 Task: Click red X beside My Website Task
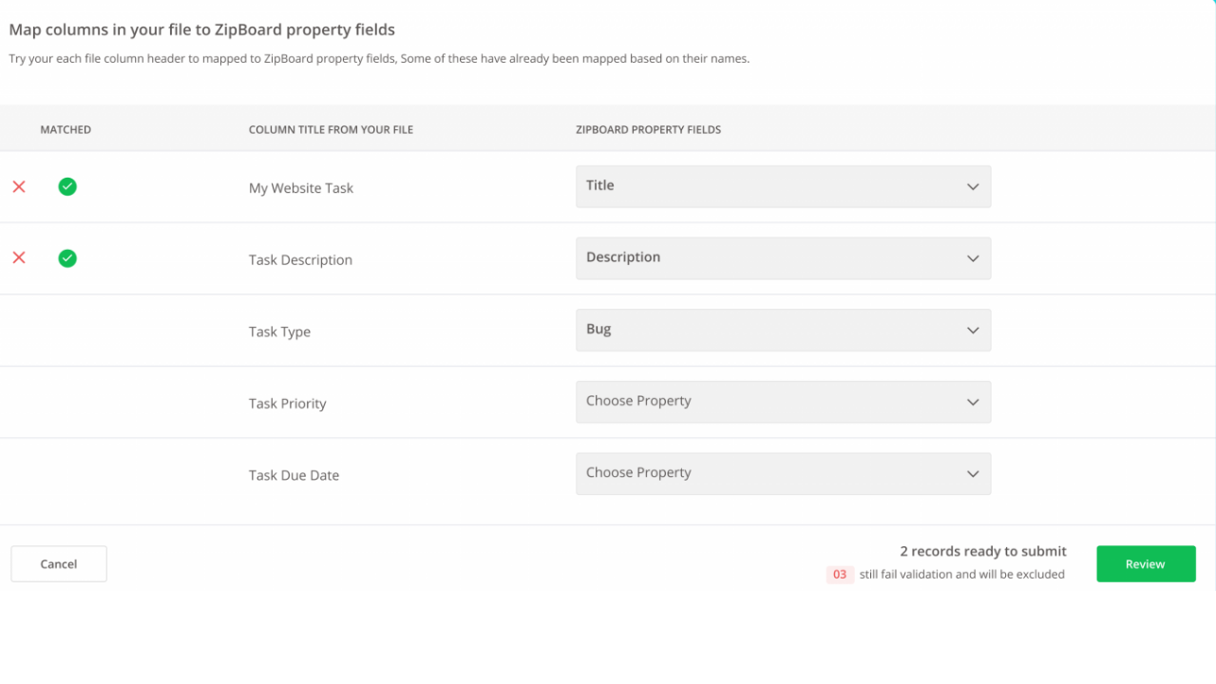pyautogui.click(x=19, y=187)
